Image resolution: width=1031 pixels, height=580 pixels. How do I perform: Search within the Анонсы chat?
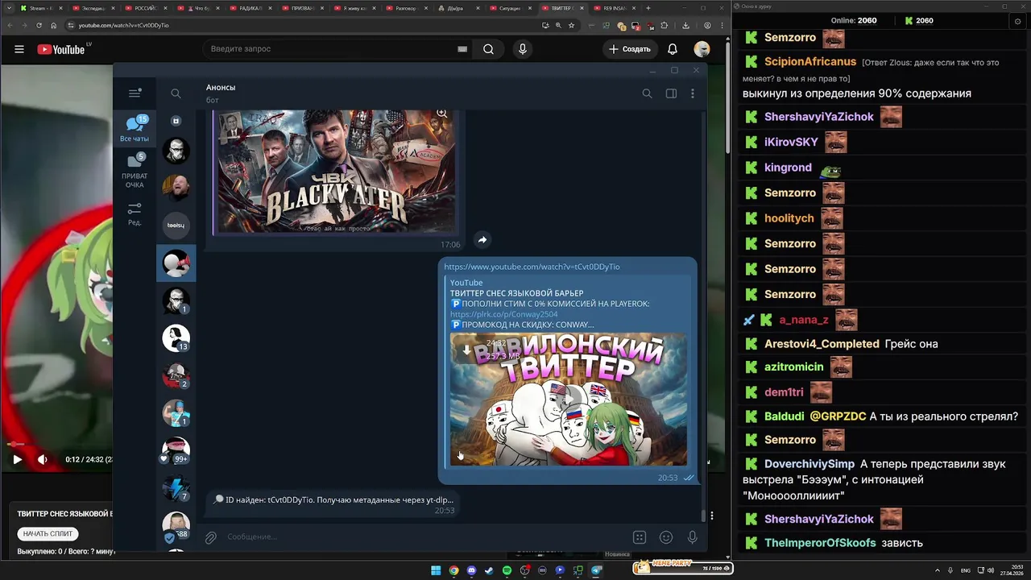coord(647,93)
